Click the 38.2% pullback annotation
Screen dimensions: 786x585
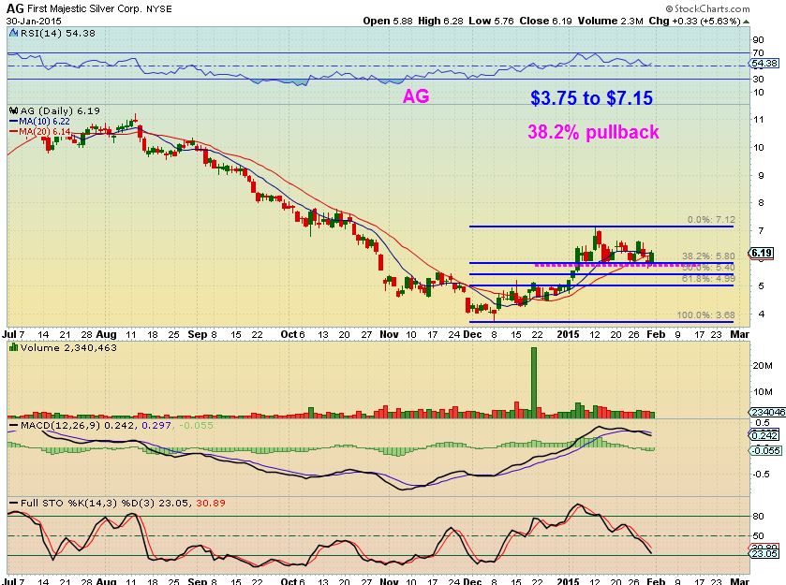click(x=593, y=132)
